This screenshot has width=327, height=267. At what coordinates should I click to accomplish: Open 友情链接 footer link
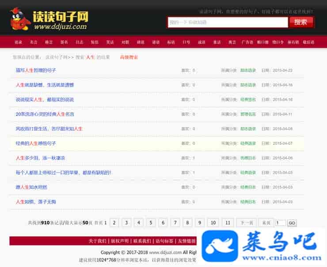186,241
